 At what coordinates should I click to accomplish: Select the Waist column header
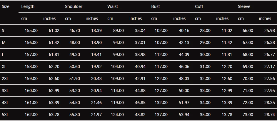[x=113, y=6]
